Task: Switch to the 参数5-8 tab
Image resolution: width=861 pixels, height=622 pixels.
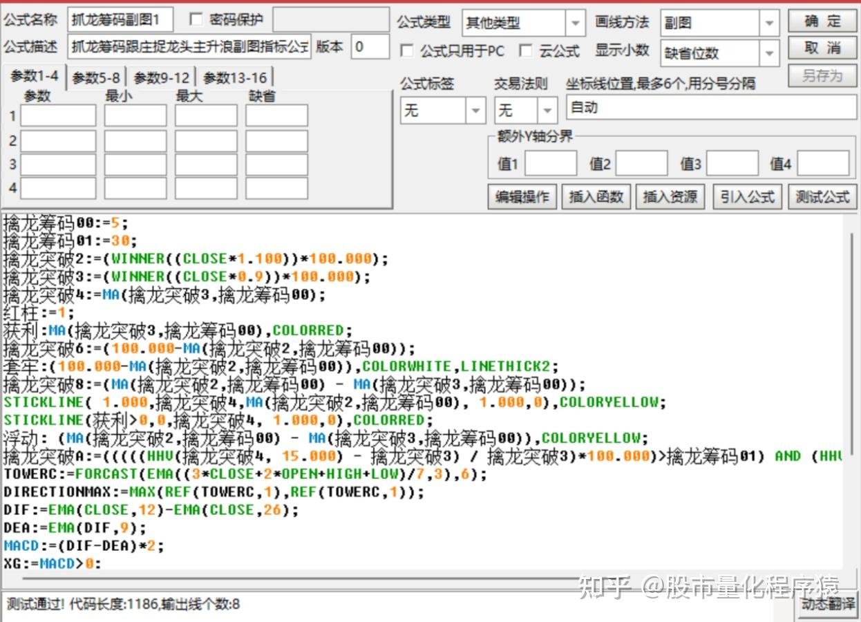Action: (x=96, y=78)
